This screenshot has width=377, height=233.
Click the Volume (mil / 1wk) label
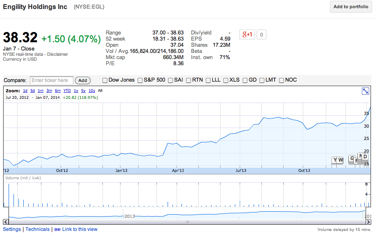23,178
